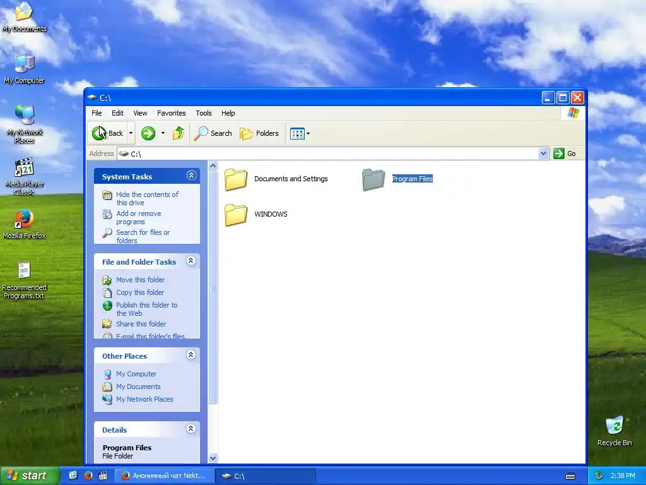Toggle the Folders pane button
The image size is (646, 485).
pyautogui.click(x=259, y=133)
